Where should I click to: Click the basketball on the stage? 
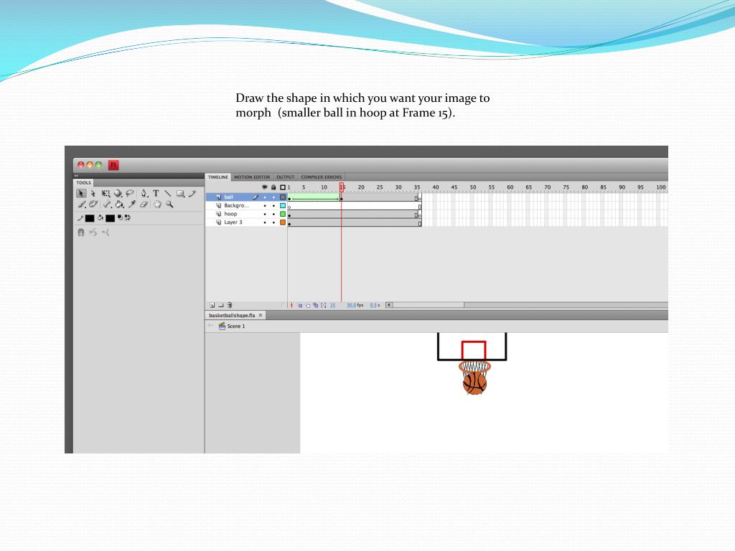[474, 383]
